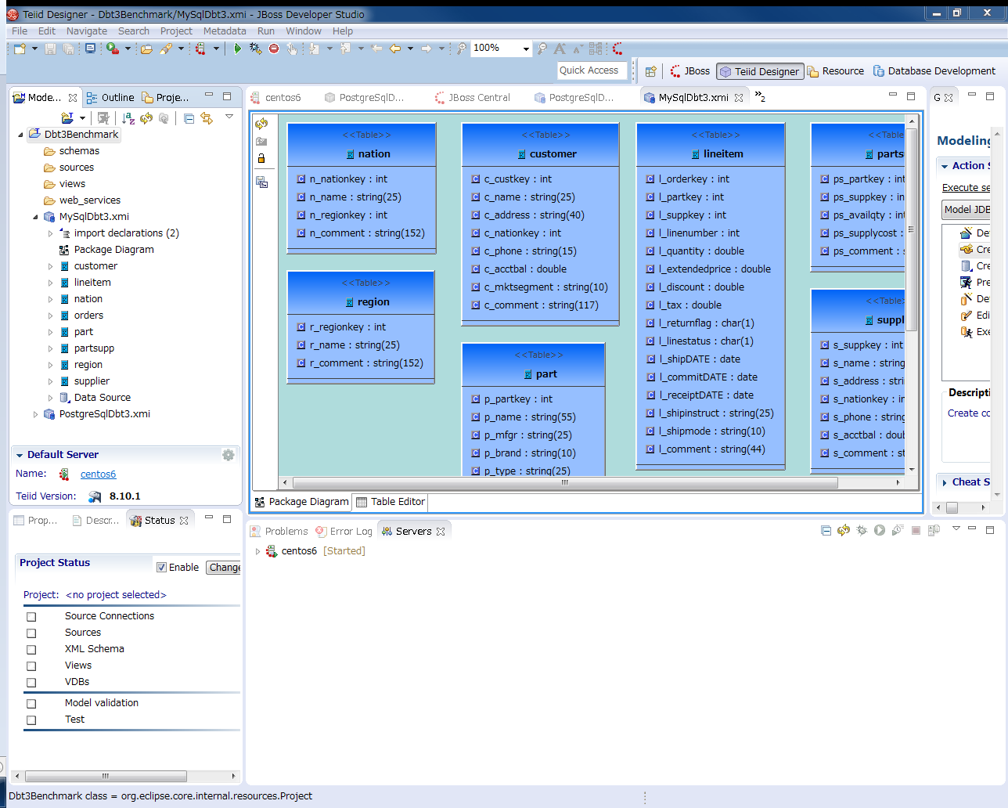This screenshot has width=1008, height=808.
Task: Click the red Stop toolbar icon
Action: pyautogui.click(x=274, y=49)
